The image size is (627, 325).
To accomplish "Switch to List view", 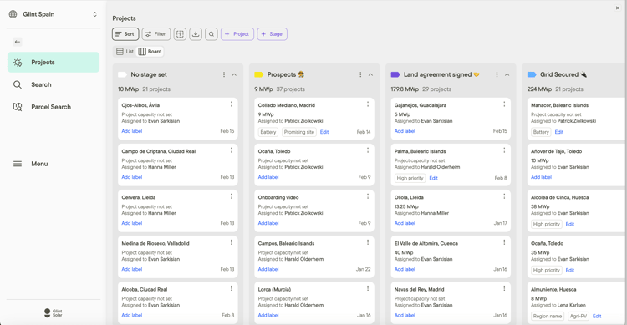I will (125, 52).
